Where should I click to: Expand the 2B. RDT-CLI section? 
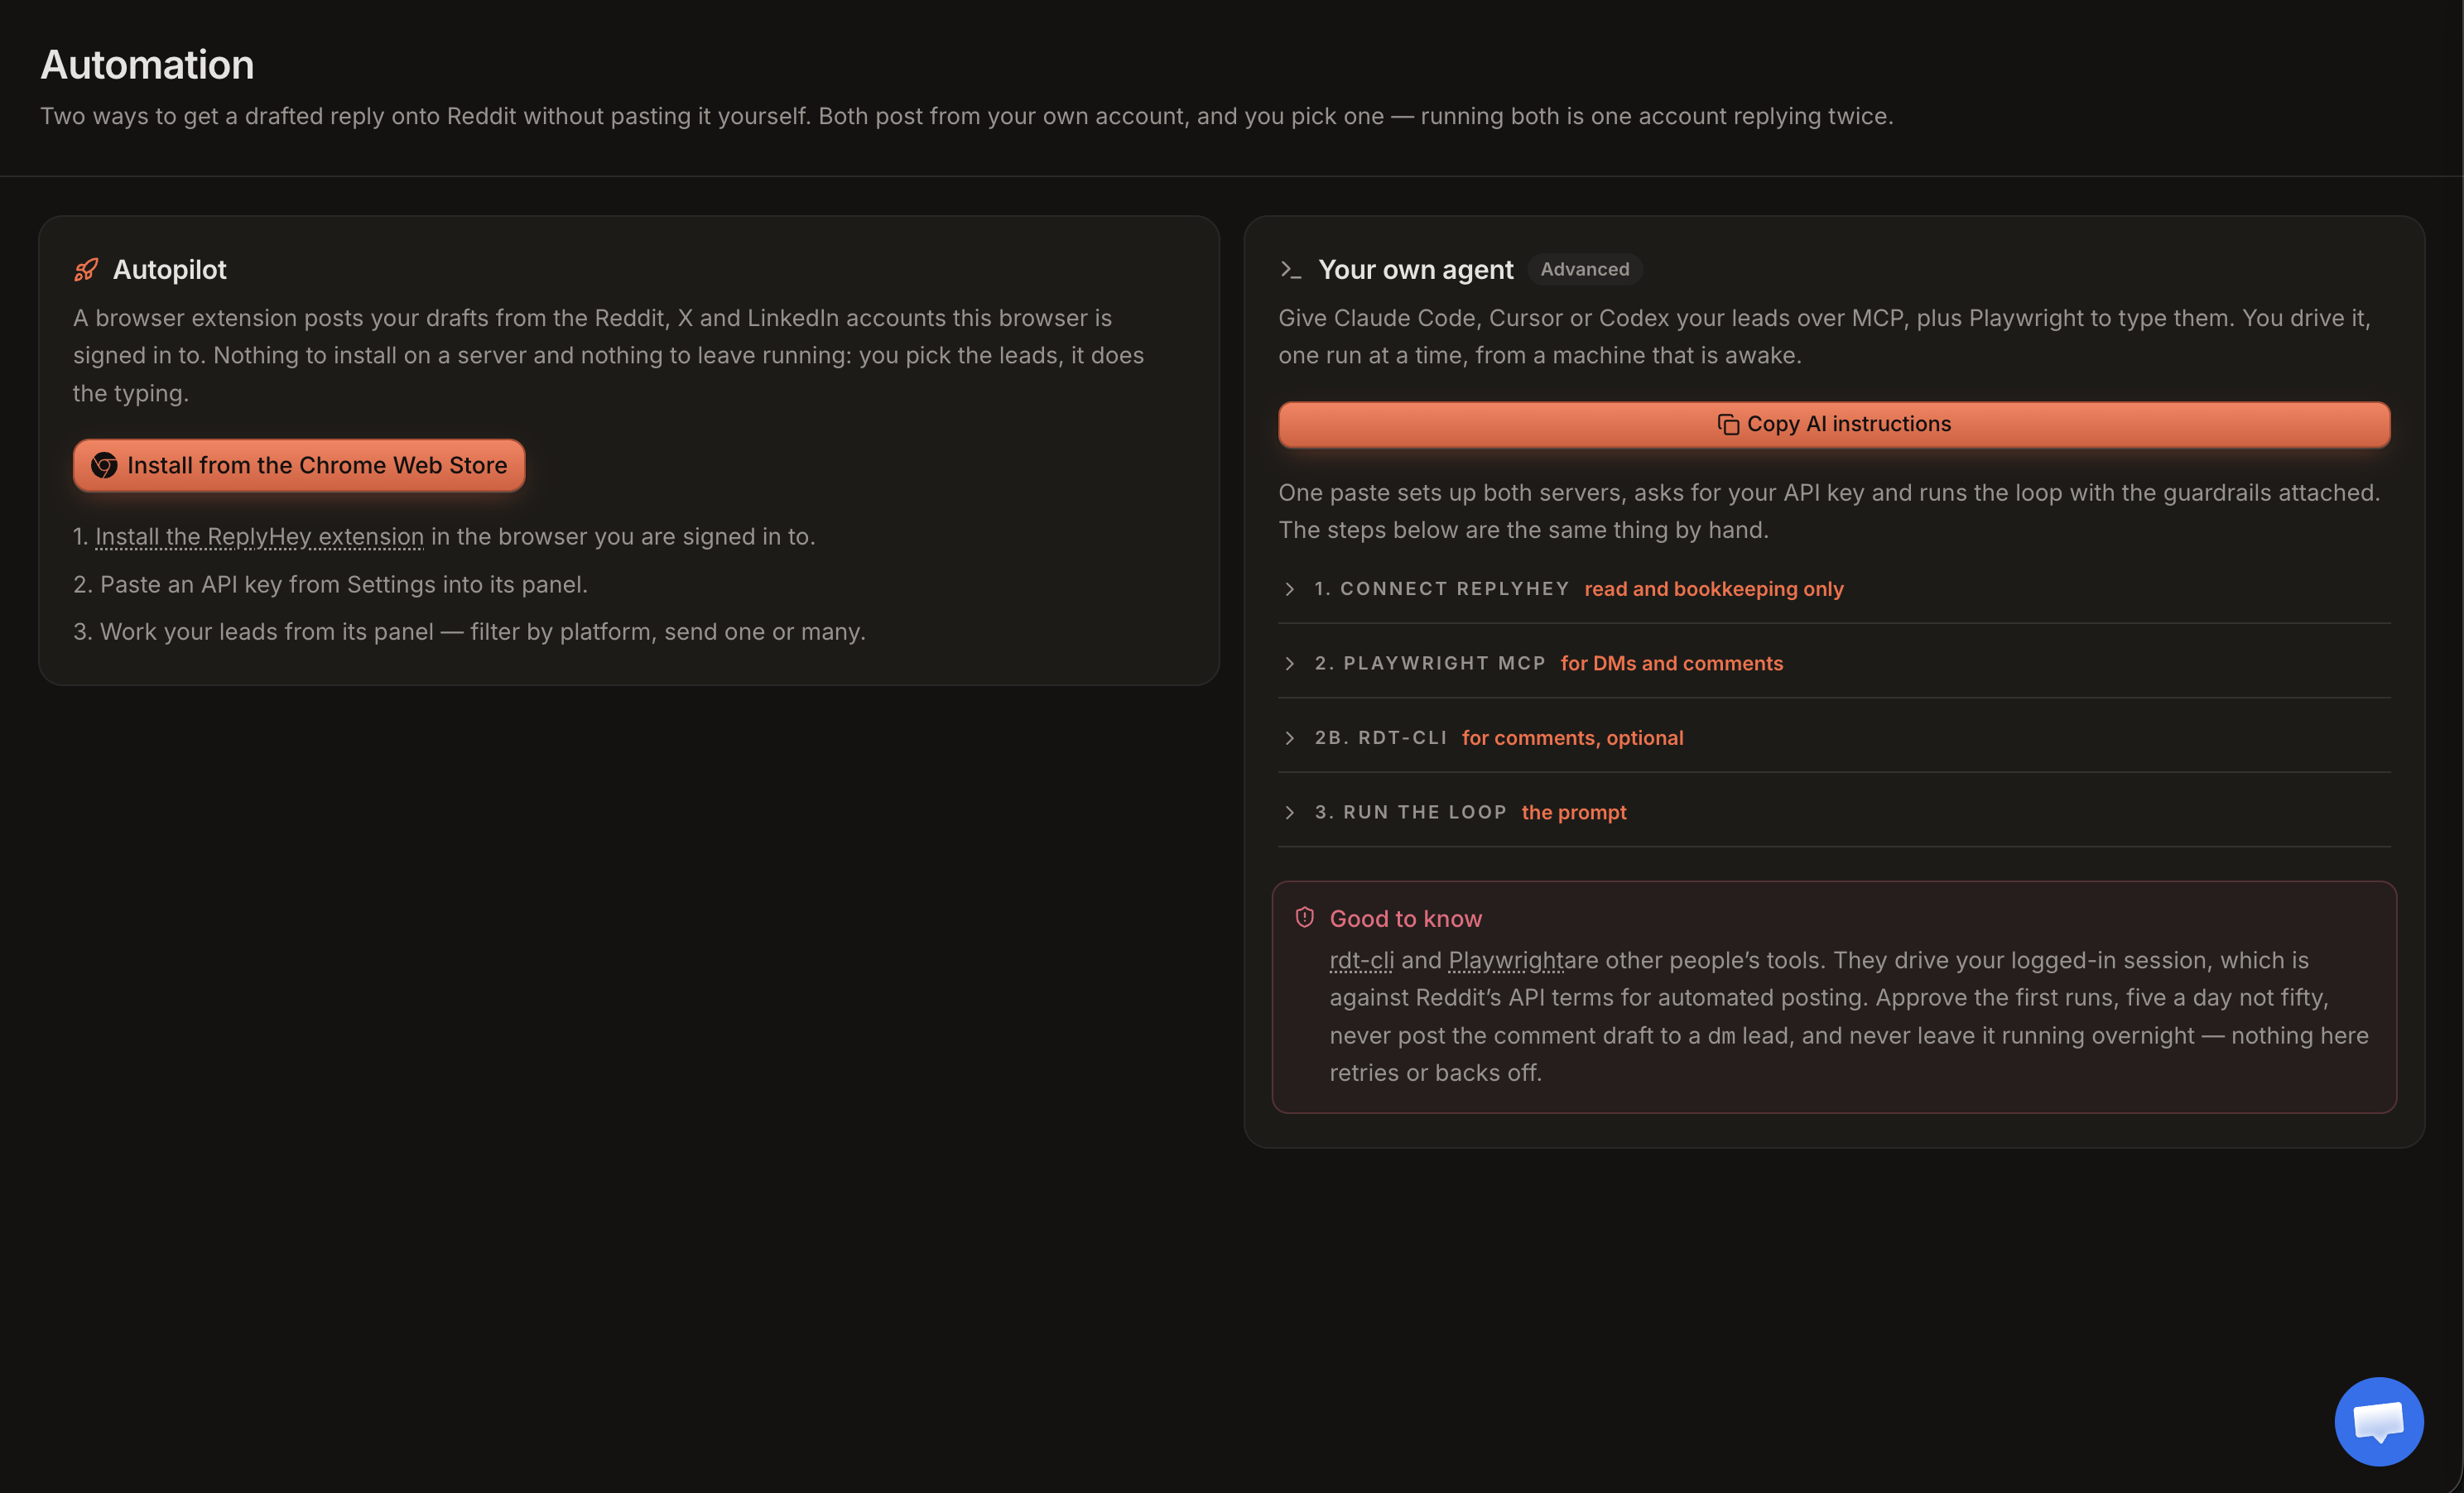pyautogui.click(x=1834, y=738)
